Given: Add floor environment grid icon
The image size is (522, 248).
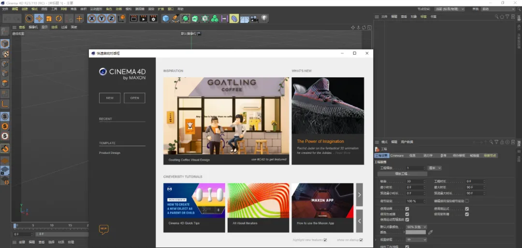Looking at the screenshot, I should (x=245, y=19).
